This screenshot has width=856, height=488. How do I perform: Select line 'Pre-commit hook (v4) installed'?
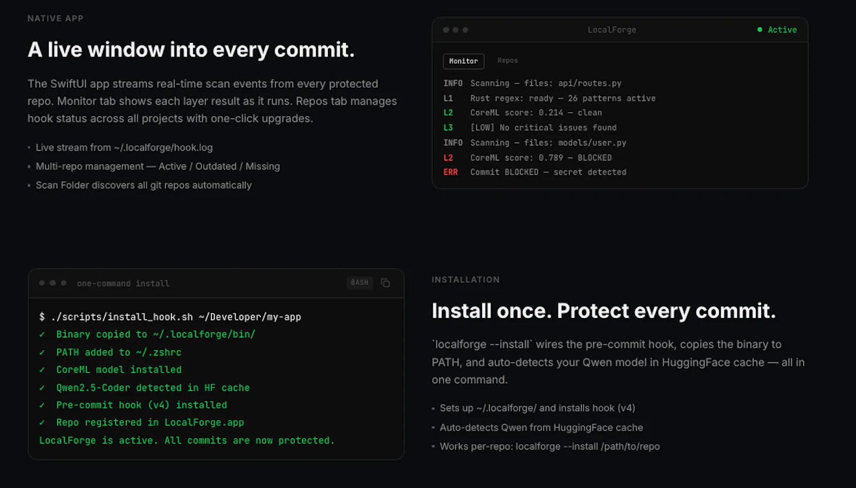[x=142, y=405]
